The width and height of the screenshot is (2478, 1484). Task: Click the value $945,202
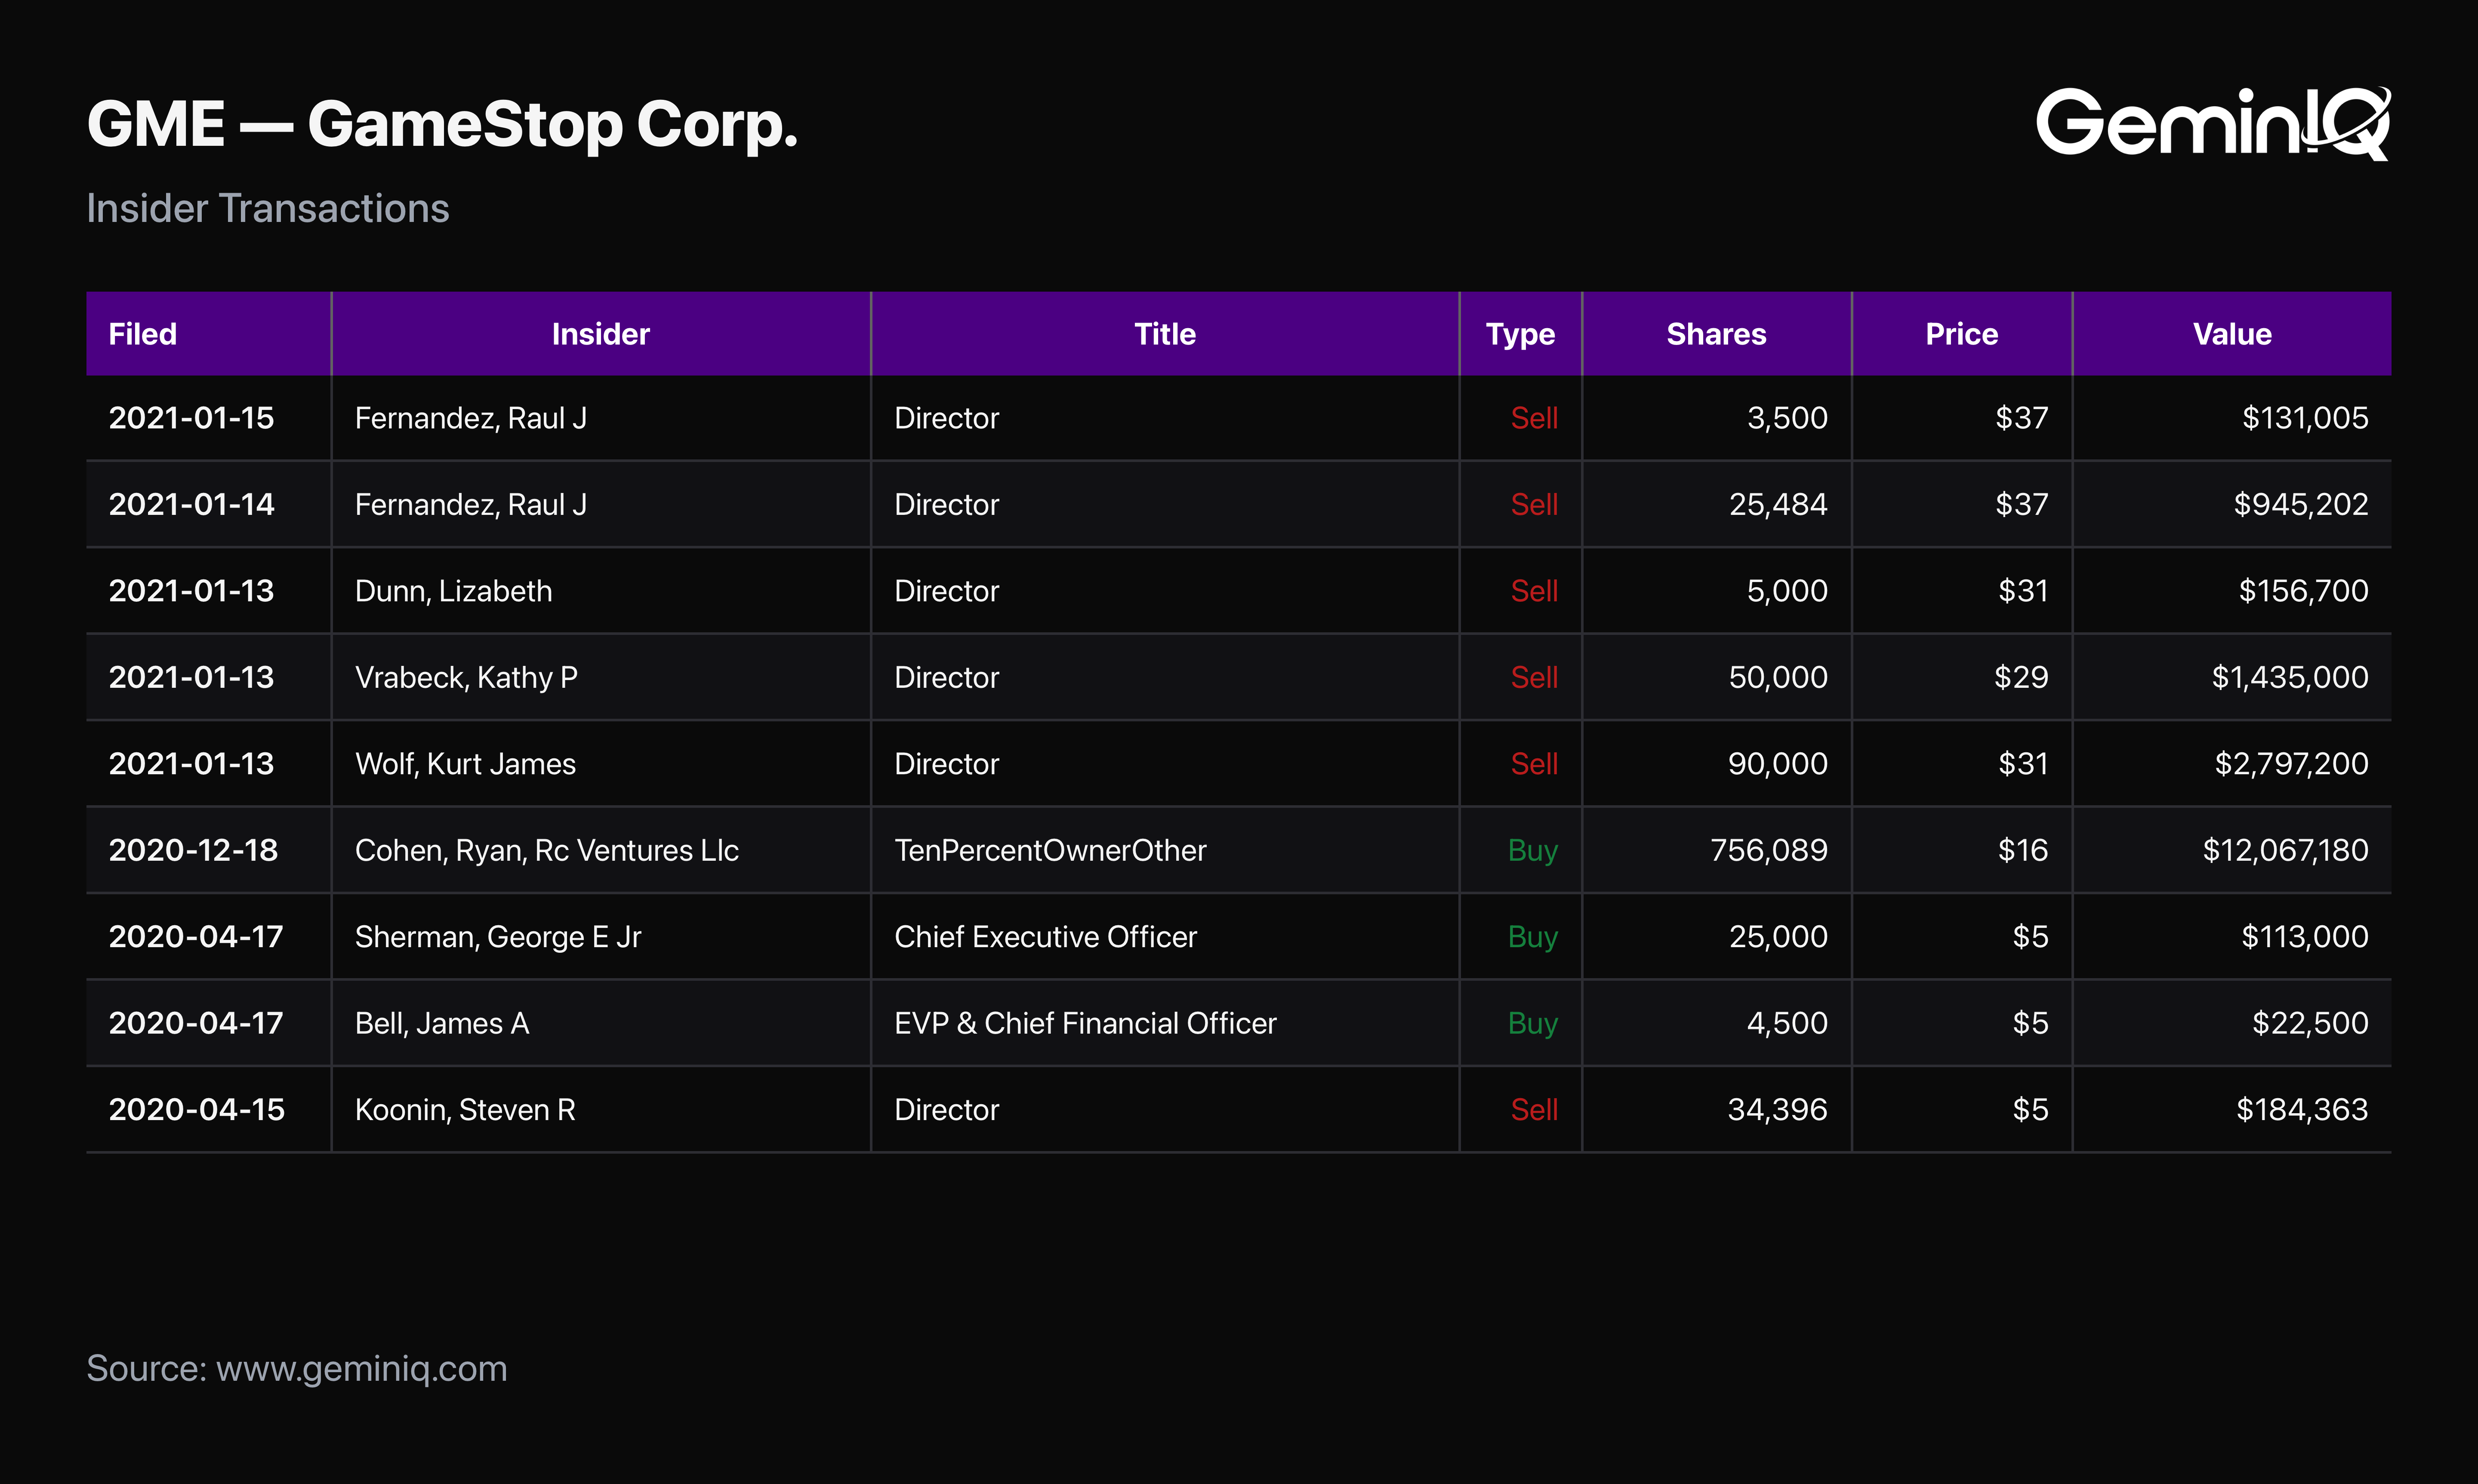pyautogui.click(x=2301, y=504)
